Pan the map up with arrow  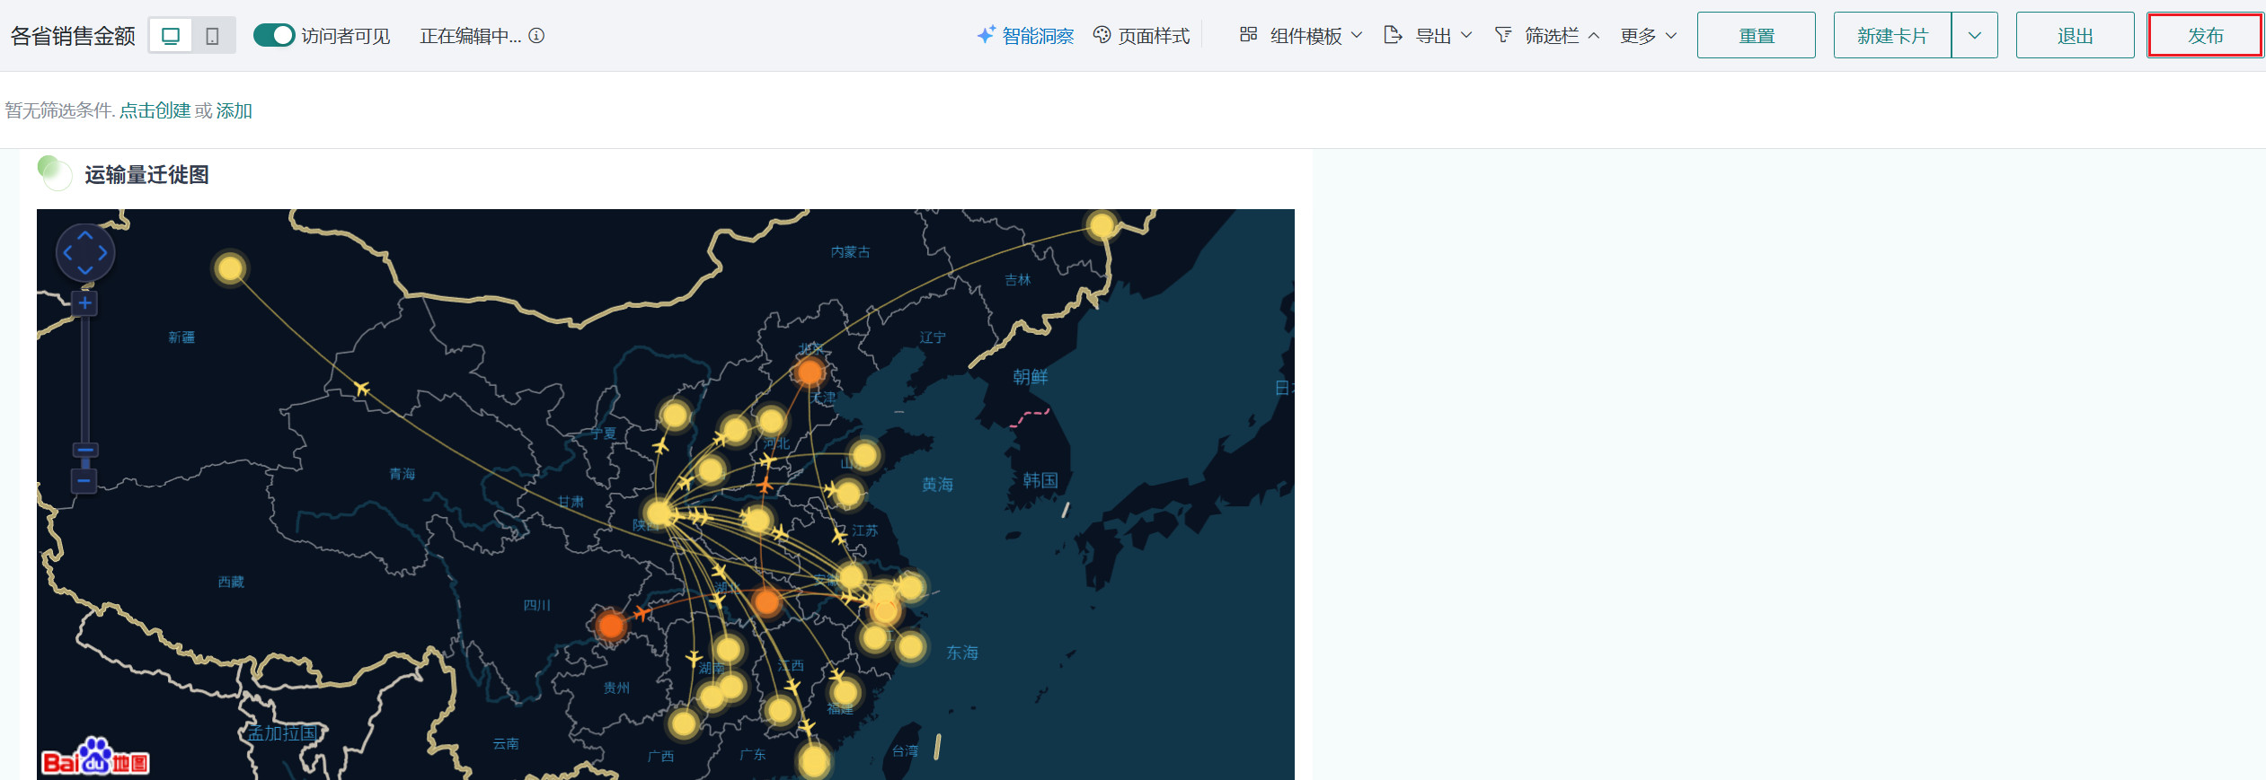click(x=85, y=235)
